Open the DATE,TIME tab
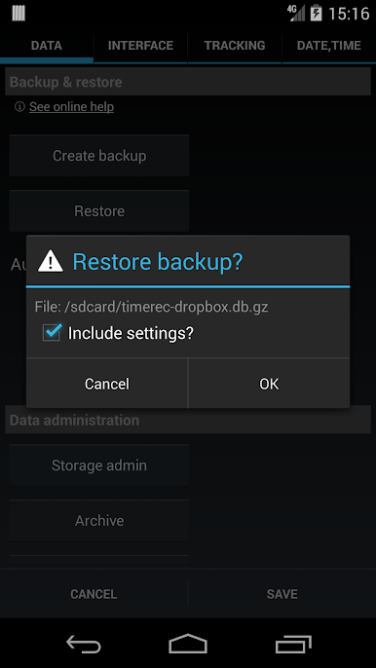The width and height of the screenshot is (376, 668). pos(328,46)
